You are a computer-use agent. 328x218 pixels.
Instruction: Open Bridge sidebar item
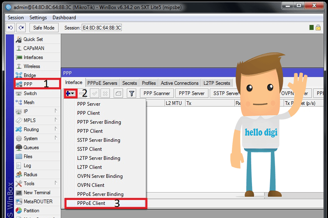(x=37, y=75)
